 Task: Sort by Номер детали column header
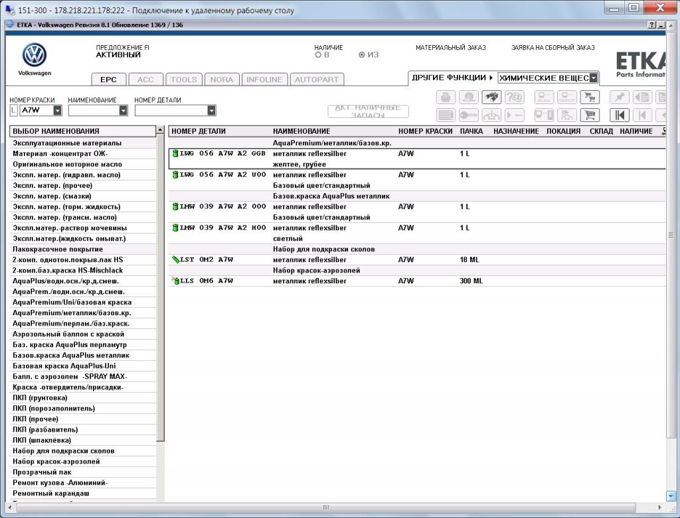(199, 131)
